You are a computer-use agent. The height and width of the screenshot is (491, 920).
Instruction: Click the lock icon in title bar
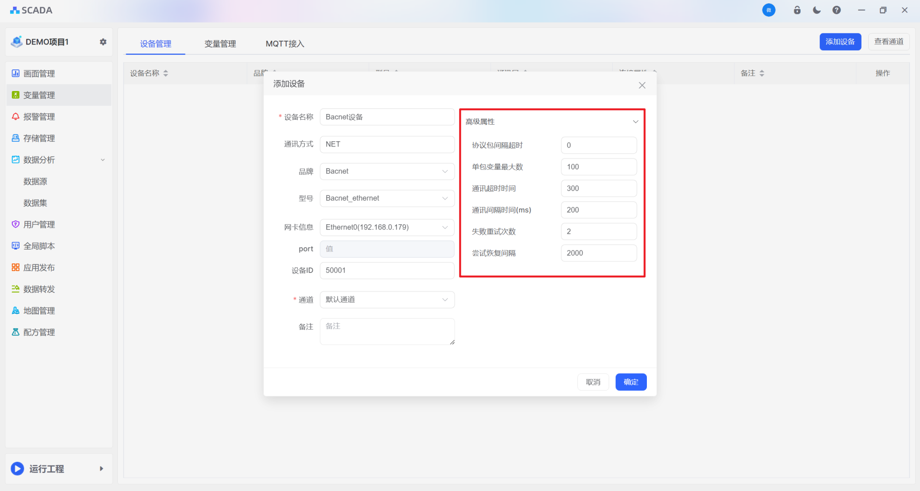coord(797,10)
